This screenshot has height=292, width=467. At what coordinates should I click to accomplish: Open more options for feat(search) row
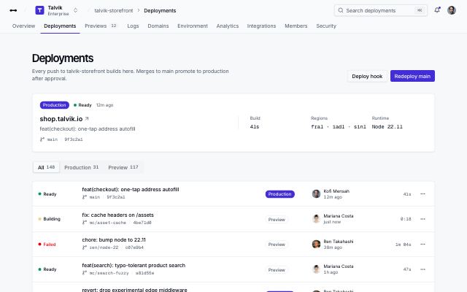[x=422, y=269]
